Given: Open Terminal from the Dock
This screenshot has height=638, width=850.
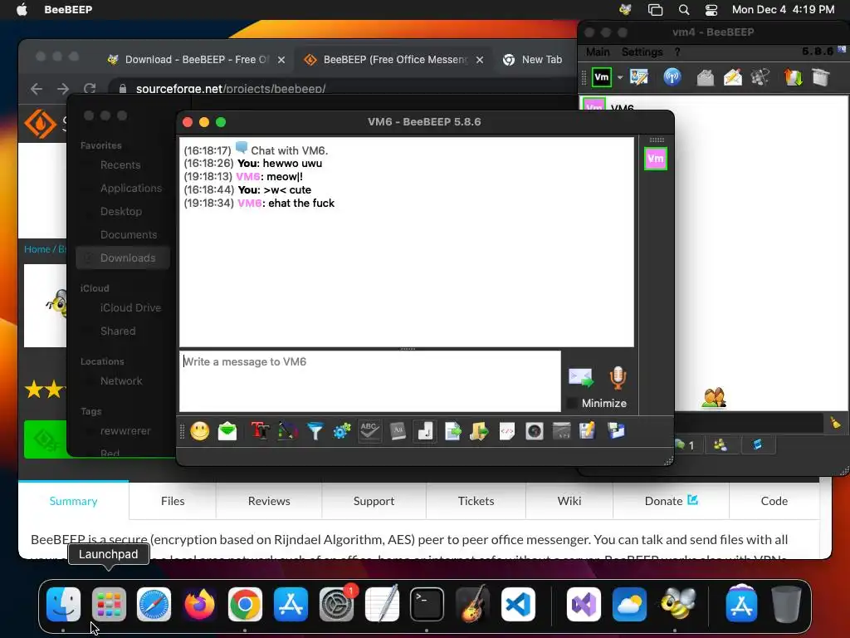Looking at the screenshot, I should (x=427, y=604).
